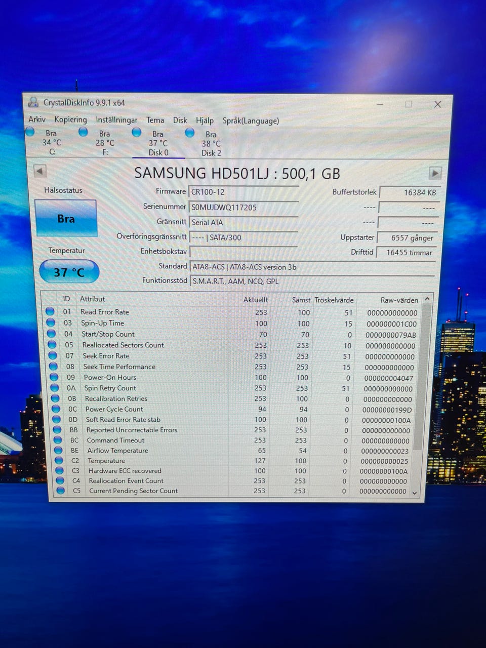Click status icon for Power-On Hours

click(x=54, y=377)
